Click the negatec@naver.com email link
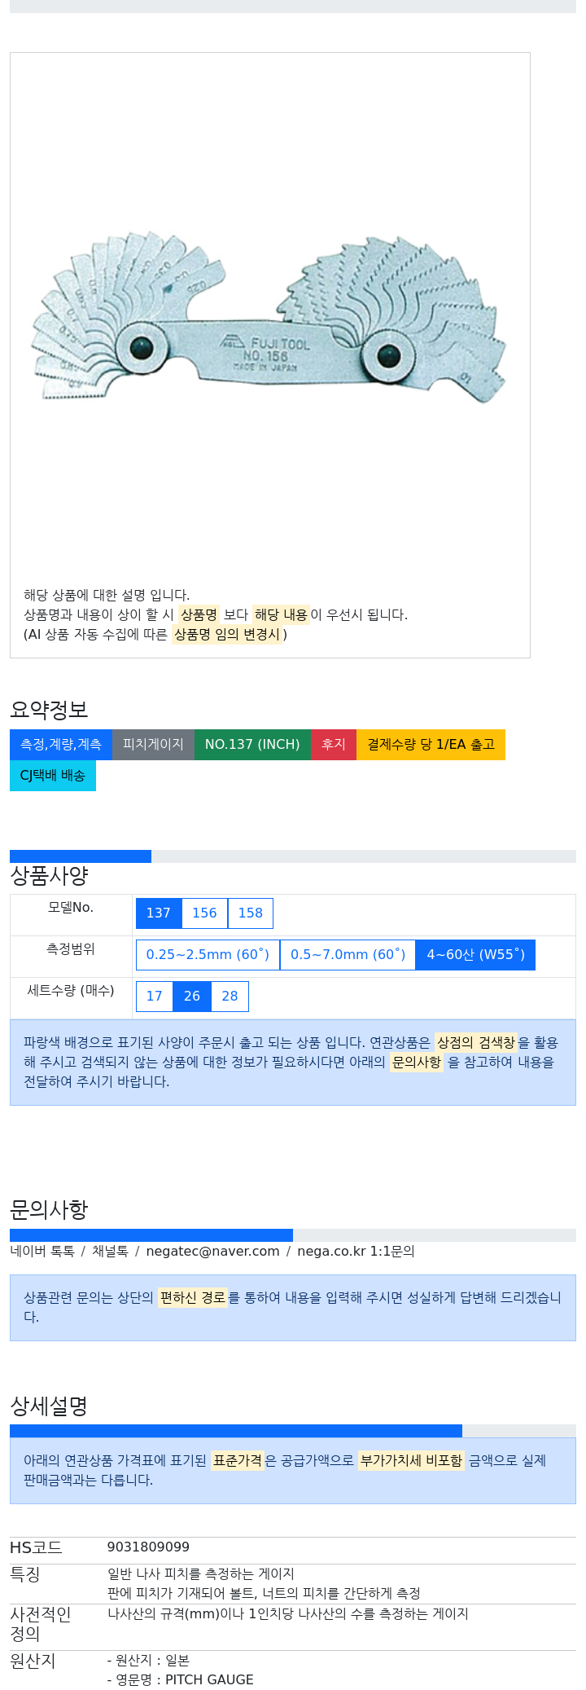This screenshot has height=1690, width=586. click(212, 1252)
